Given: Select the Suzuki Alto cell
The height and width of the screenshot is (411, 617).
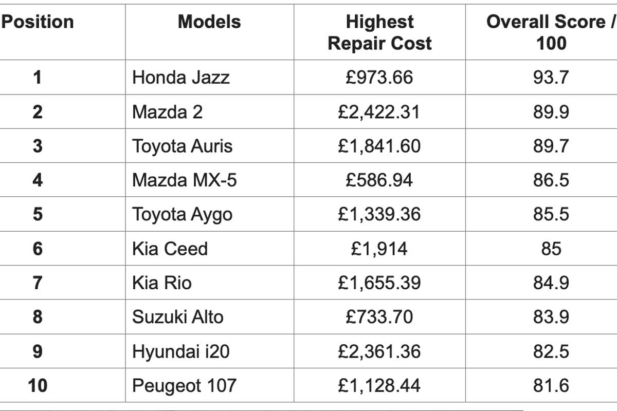Looking at the screenshot, I should click(178, 317).
